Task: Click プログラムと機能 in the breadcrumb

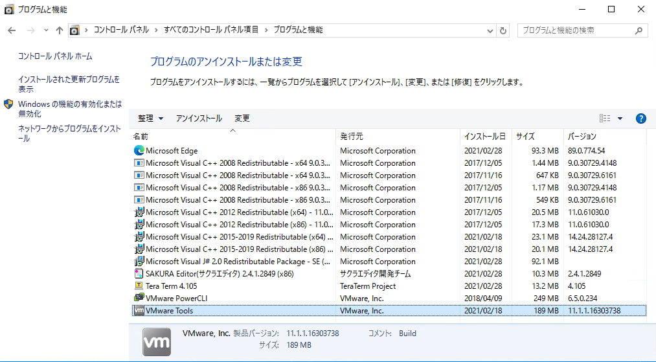Action: [298, 30]
